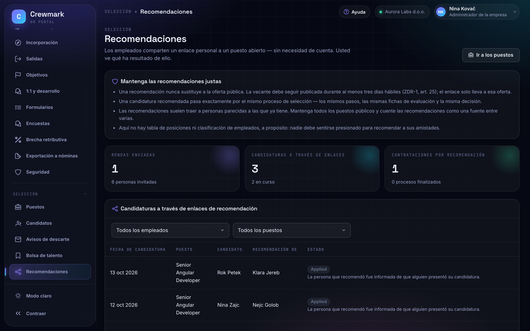The height and width of the screenshot is (331, 530).
Task: Click the Candidatos person-plus icon
Action: [18, 223]
